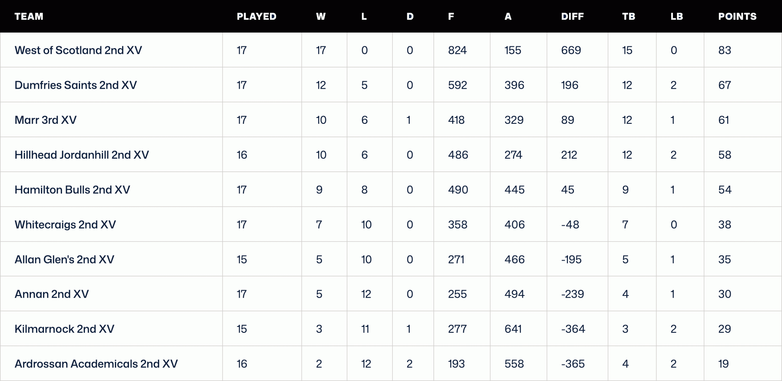Open Annan 2nd XV team entry
The width and height of the screenshot is (782, 381).
pos(52,294)
